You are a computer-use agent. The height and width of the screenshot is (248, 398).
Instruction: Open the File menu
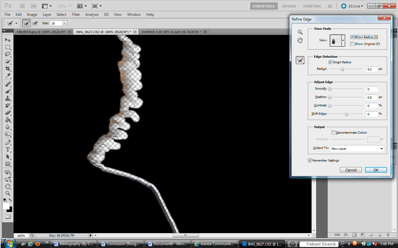7,14
